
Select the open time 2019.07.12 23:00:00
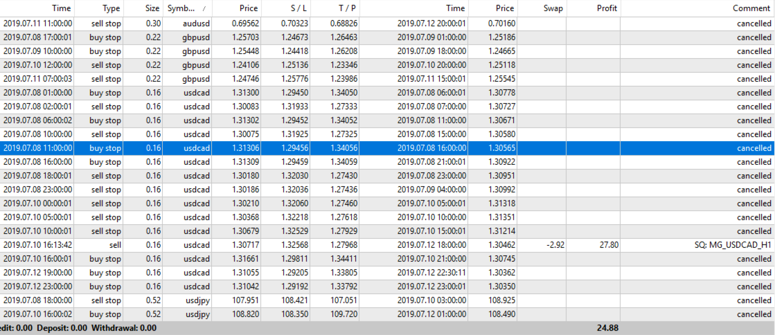click(x=38, y=287)
